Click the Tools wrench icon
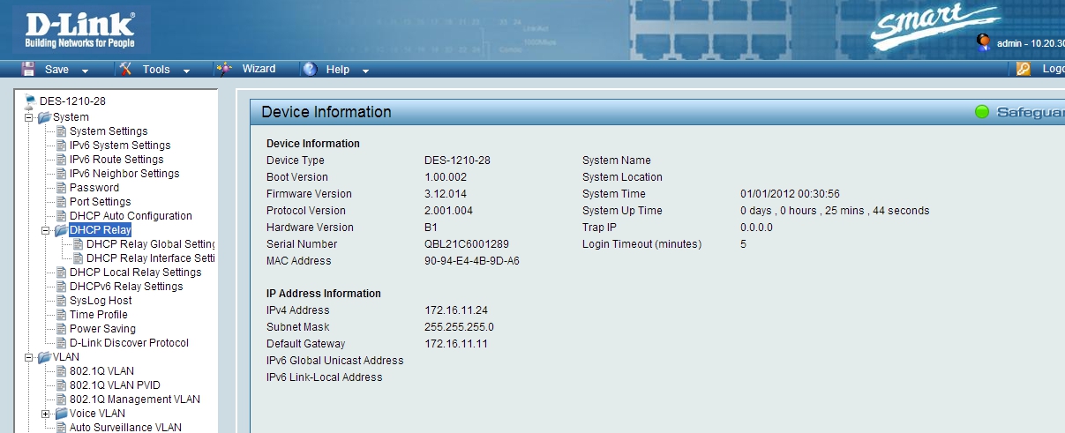 pyautogui.click(x=125, y=69)
